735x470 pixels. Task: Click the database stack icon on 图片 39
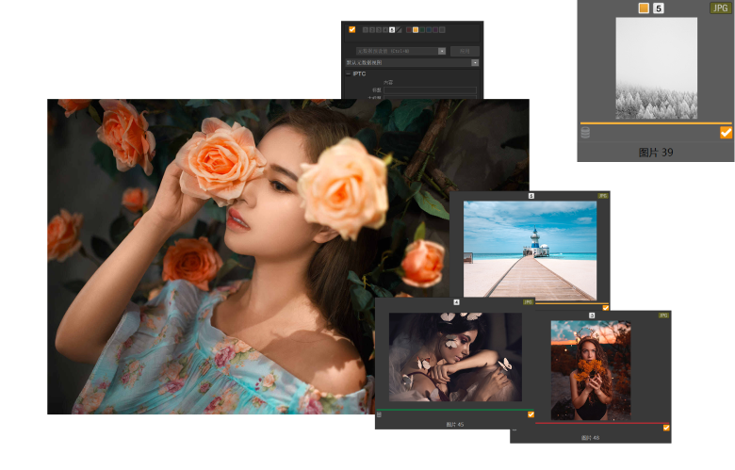coord(585,133)
